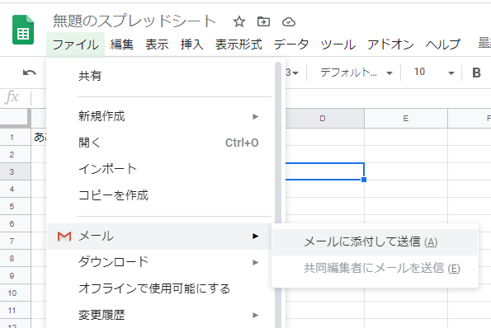This screenshot has height=328, width=491.
Task: Open the ツール menu
Action: tap(338, 45)
